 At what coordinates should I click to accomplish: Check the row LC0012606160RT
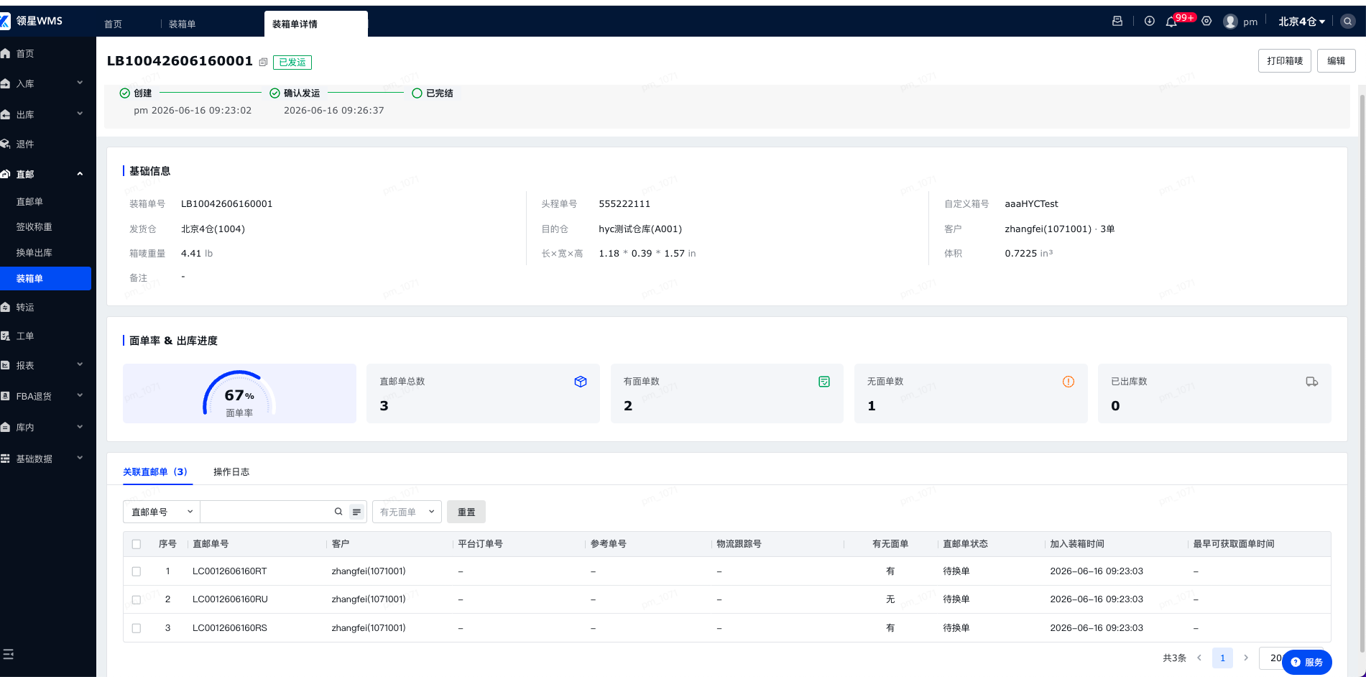tap(137, 571)
